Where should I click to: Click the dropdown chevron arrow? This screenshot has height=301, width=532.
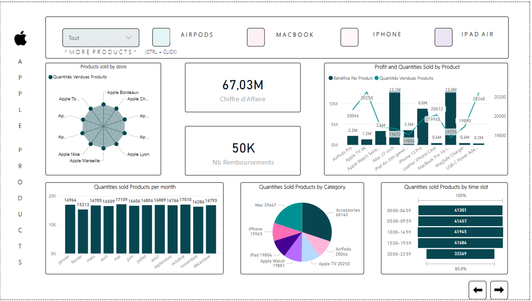point(129,38)
